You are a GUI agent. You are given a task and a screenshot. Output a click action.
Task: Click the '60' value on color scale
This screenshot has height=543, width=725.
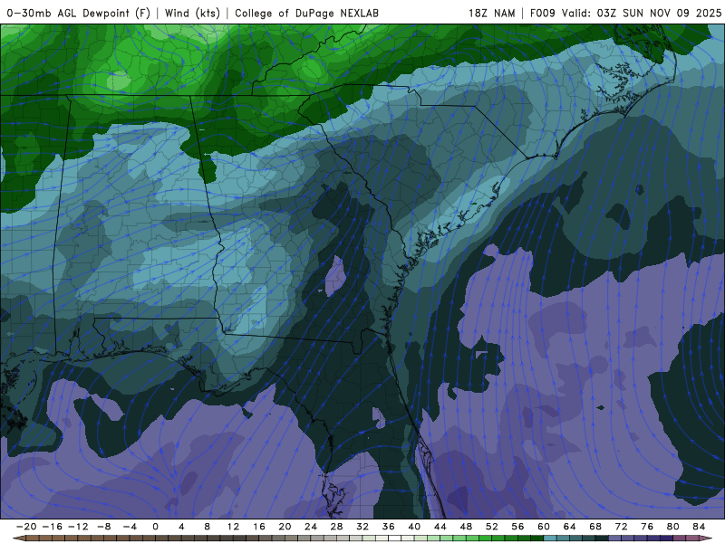tap(543, 527)
